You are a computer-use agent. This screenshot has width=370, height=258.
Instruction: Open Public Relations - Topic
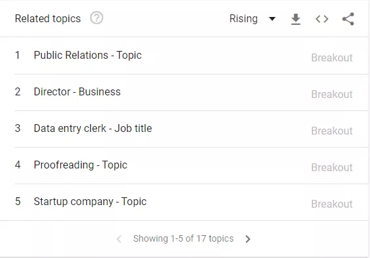[88, 55]
